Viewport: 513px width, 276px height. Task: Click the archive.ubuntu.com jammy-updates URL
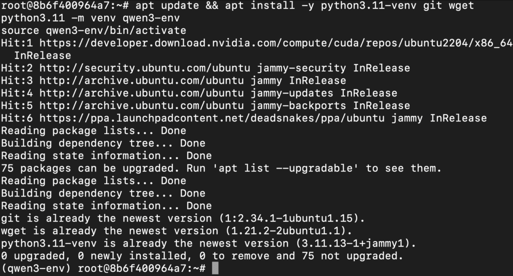141,93
